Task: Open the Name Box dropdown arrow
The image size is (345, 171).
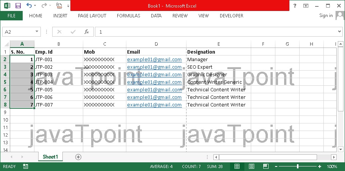Action: (37, 32)
